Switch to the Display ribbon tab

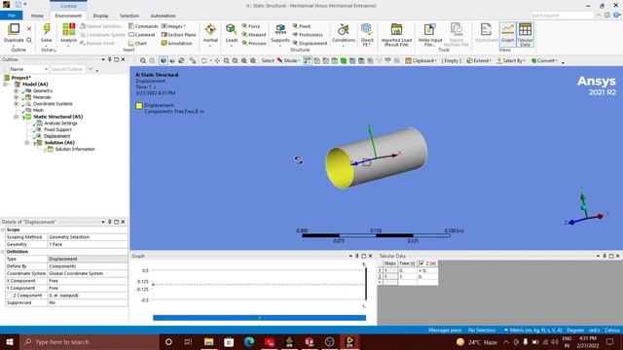[100, 16]
